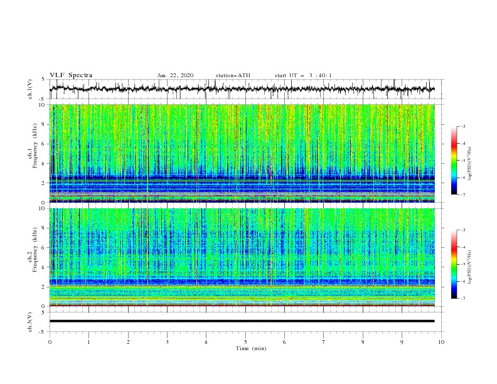Click the time axis end tick label "10"
This screenshot has width=497, height=384.
(441, 342)
